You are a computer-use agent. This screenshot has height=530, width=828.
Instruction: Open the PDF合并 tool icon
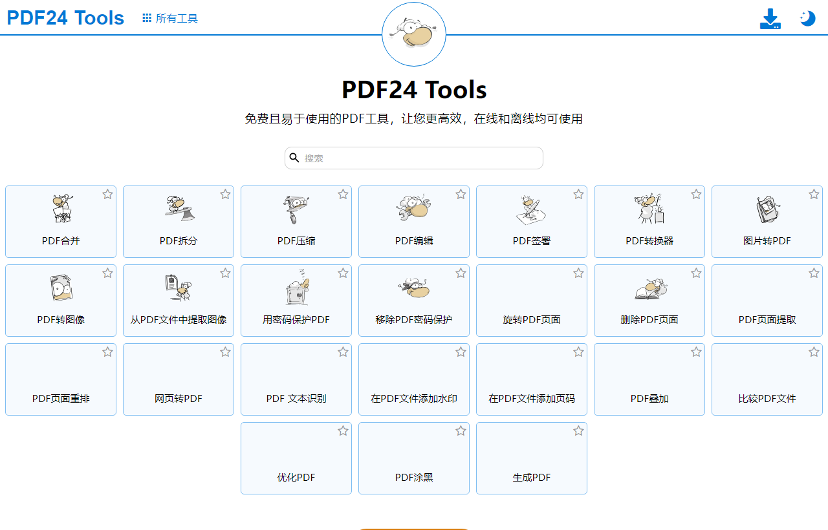(61, 209)
